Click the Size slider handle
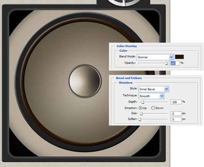The width and height of the screenshot is (204, 167). pos(141,114)
